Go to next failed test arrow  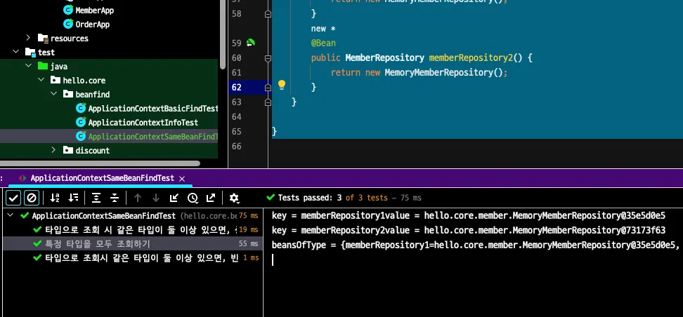click(x=155, y=198)
